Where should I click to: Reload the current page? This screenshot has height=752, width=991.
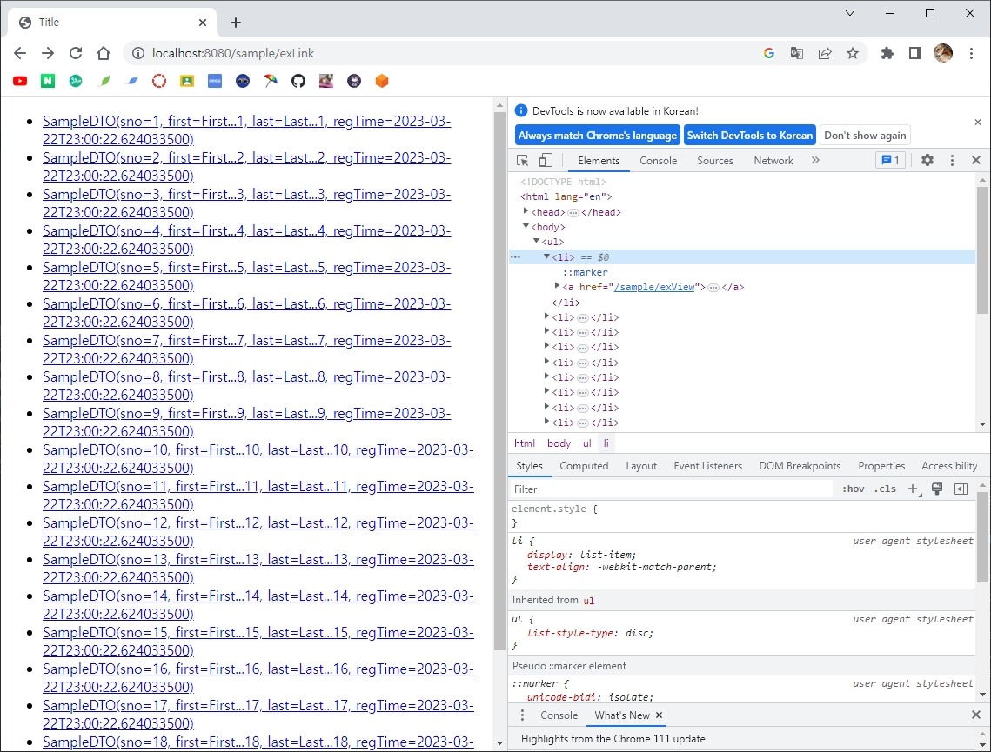[76, 53]
